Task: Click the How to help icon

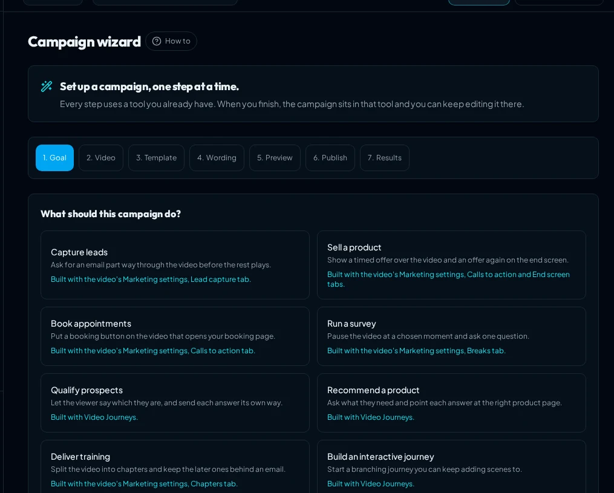Action: point(157,41)
